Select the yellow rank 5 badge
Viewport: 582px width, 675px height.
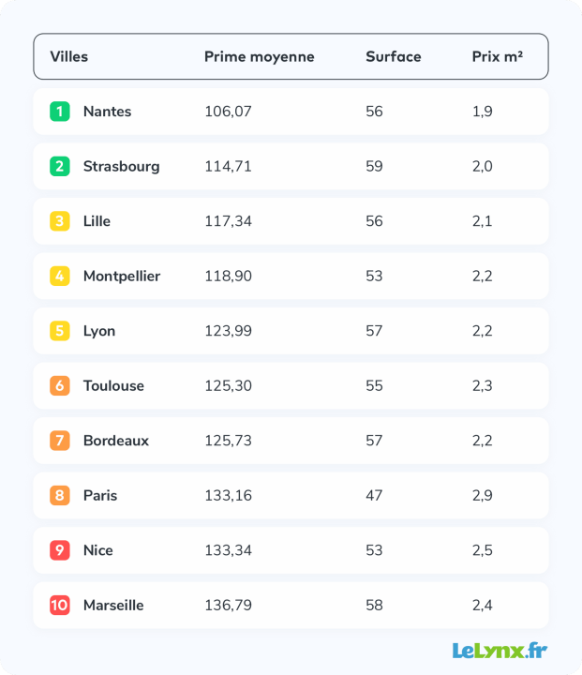60,331
